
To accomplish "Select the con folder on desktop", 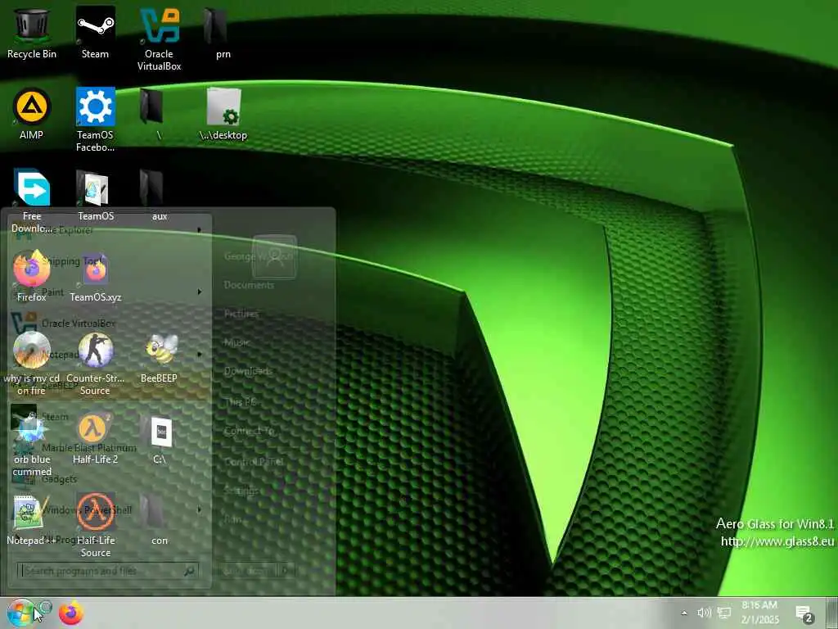I will [x=160, y=518].
